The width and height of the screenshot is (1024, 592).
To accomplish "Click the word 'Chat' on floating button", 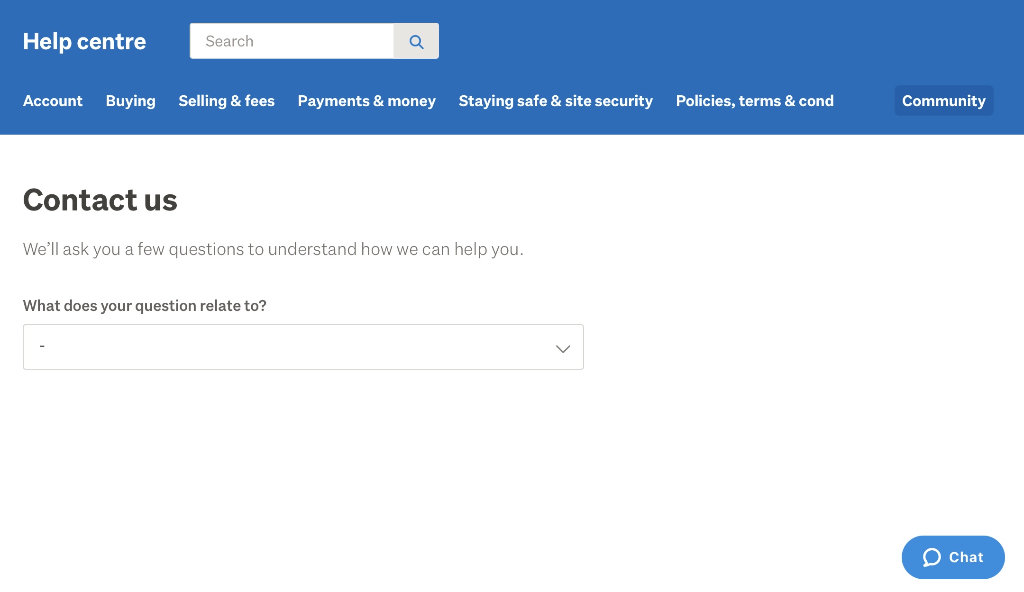I will (x=966, y=557).
